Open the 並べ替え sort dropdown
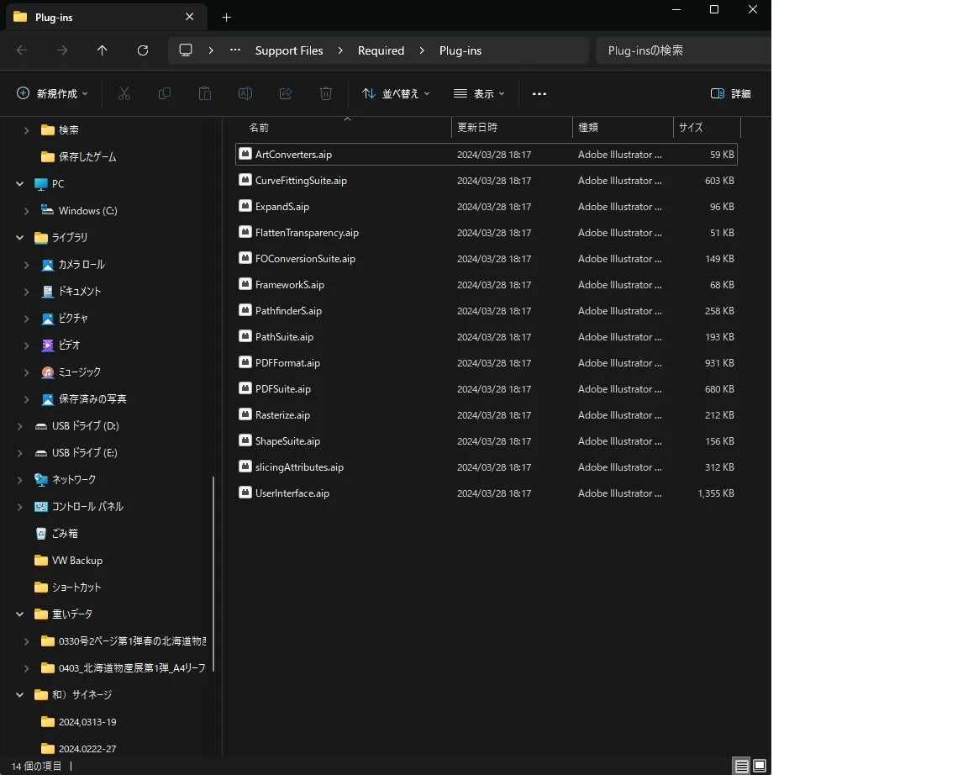Image resolution: width=968 pixels, height=775 pixels. tap(396, 94)
